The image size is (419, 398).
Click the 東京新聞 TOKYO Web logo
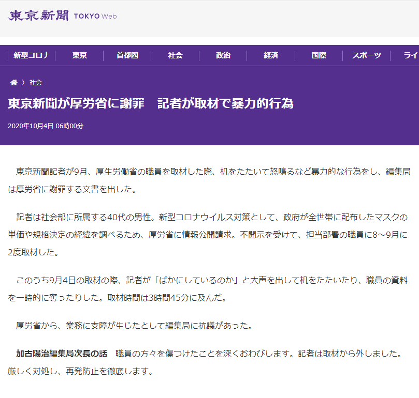tap(62, 16)
